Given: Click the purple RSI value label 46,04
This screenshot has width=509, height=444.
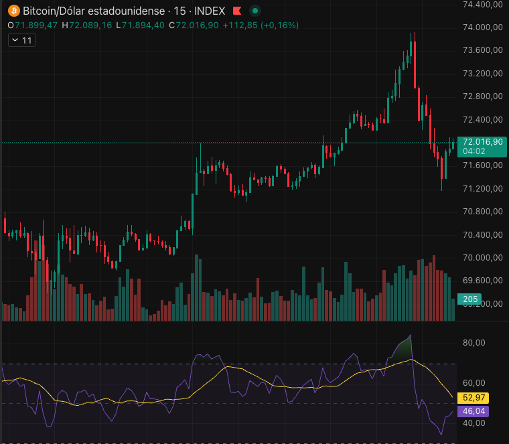Looking at the screenshot, I should click(474, 411).
